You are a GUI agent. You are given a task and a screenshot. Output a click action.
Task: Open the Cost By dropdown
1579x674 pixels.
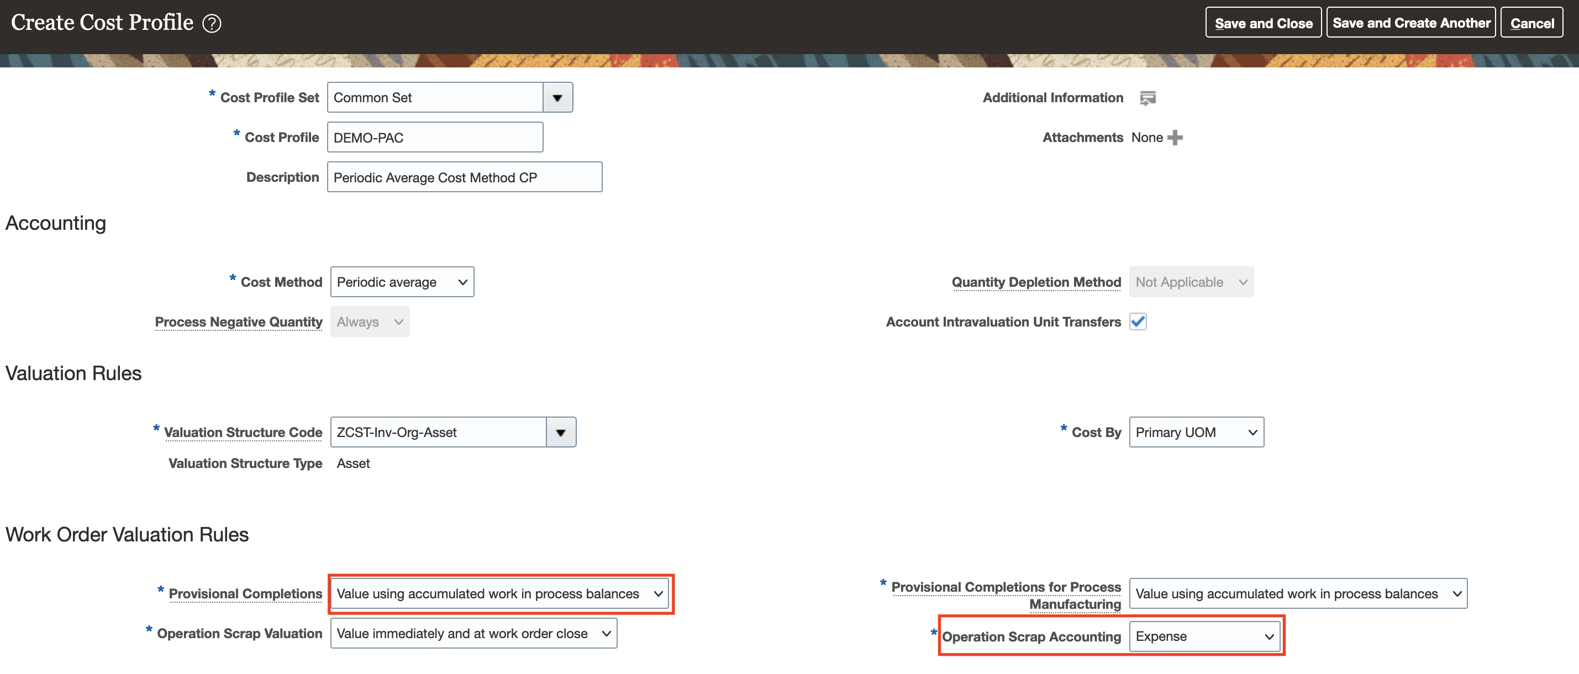click(1197, 433)
